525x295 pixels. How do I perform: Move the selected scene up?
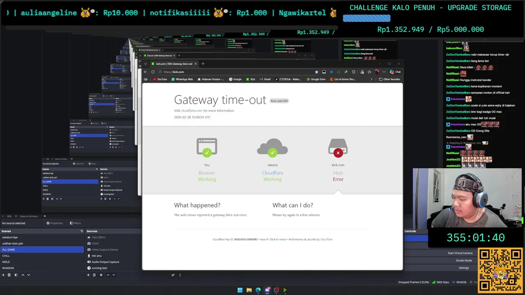pos(23,275)
